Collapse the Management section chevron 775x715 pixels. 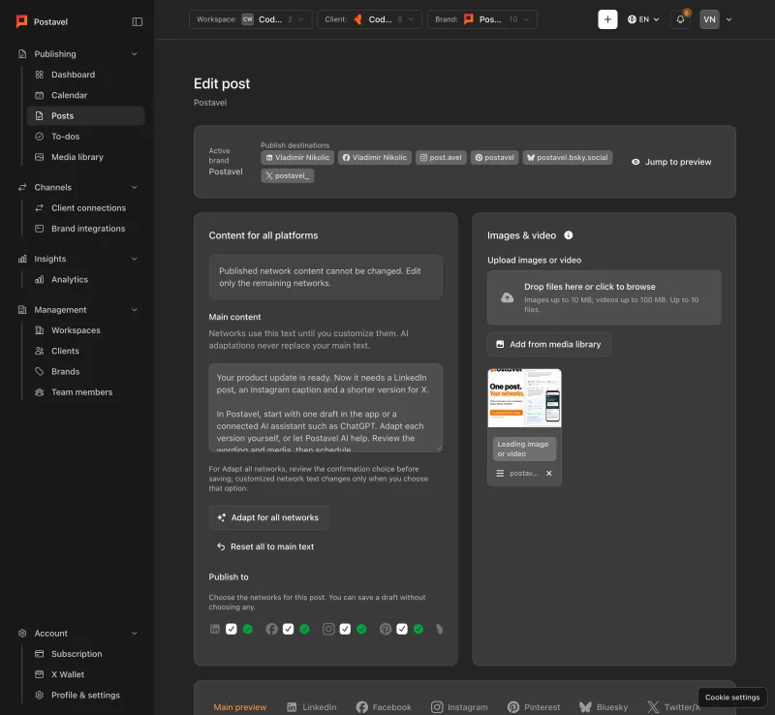pos(135,309)
